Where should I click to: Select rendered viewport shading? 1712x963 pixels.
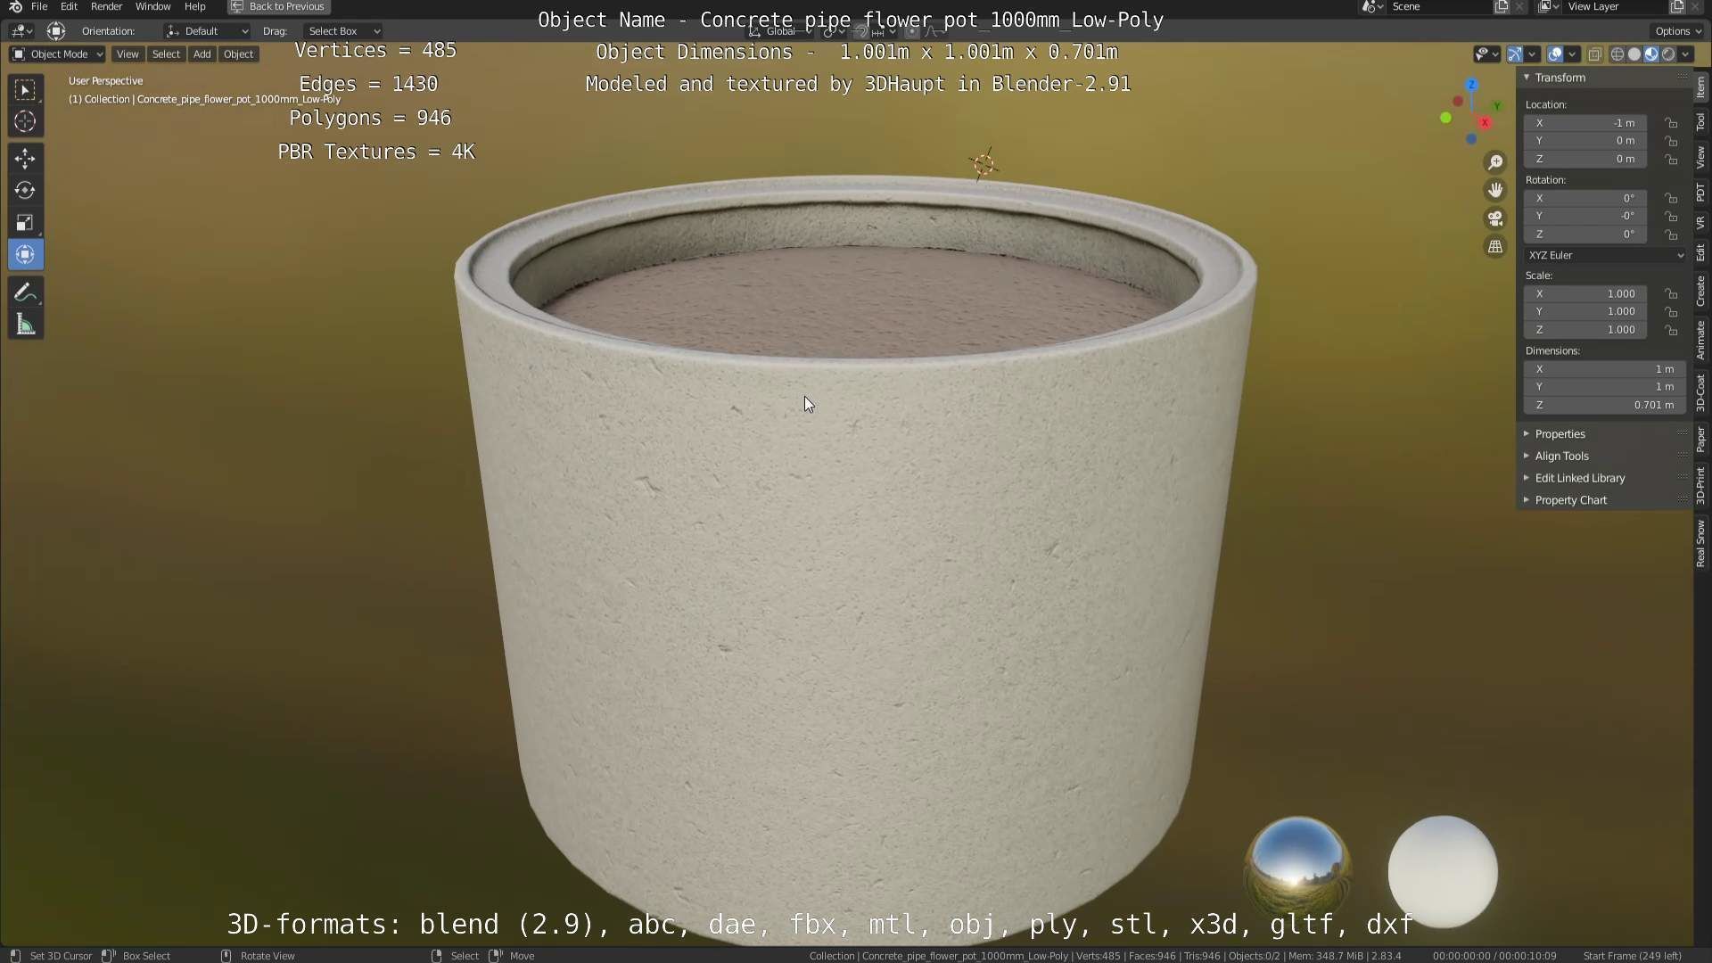pyautogui.click(x=1668, y=54)
